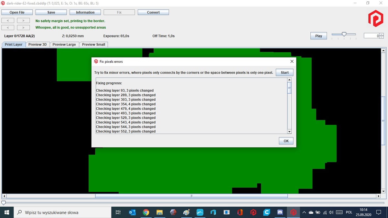This screenshot has width=388, height=218.
Task: Click the Convert button
Action: coord(153,12)
